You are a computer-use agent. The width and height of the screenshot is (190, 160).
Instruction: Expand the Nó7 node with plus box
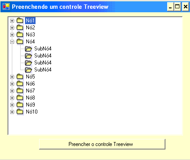[x=12, y=91]
